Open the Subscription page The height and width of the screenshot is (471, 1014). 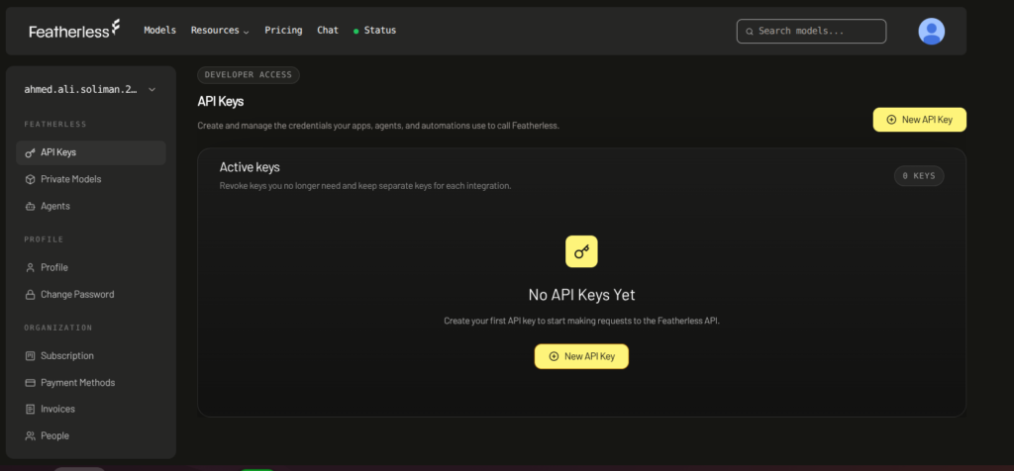point(91,356)
